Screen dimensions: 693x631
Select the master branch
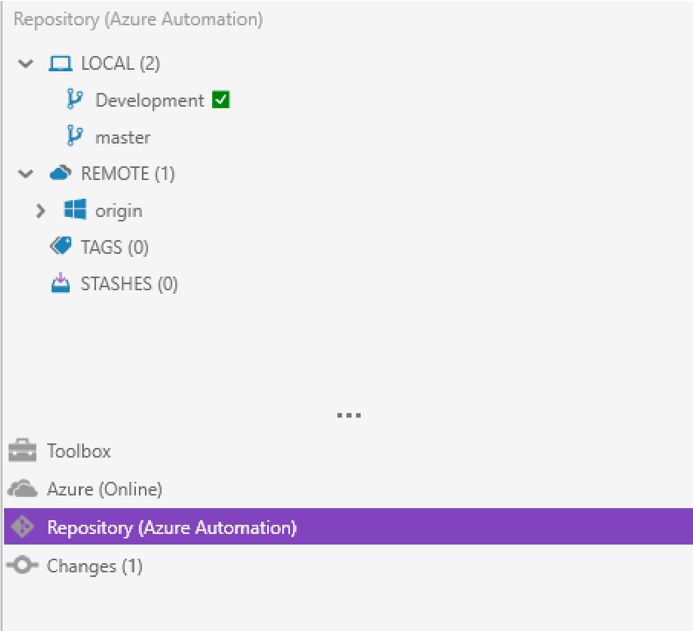(123, 137)
